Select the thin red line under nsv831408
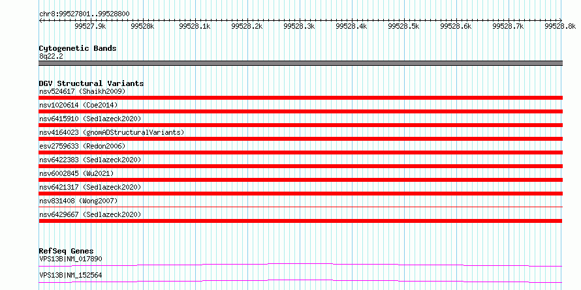 300,207
